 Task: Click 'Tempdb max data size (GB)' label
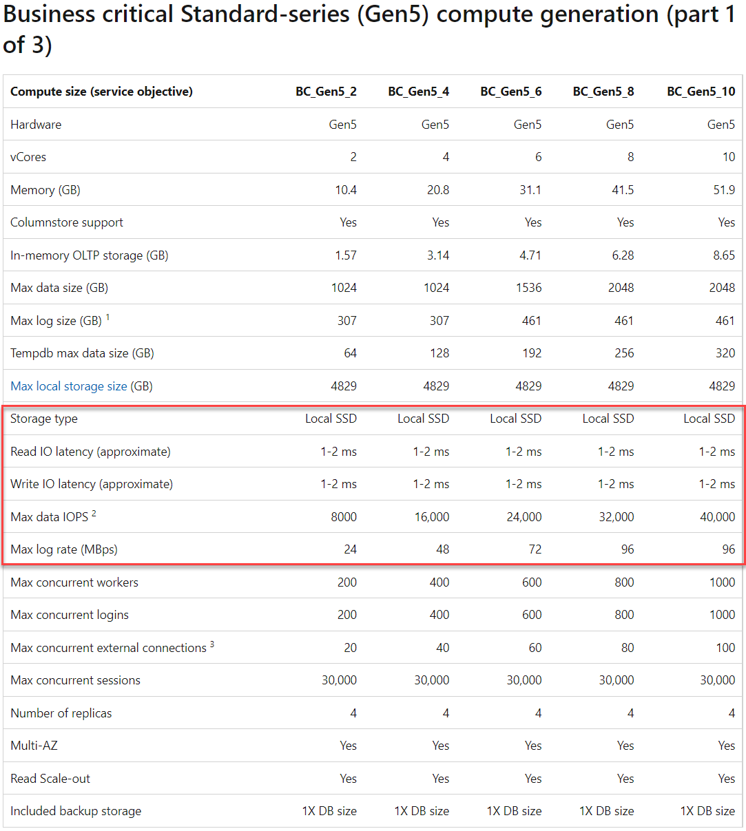tap(82, 353)
